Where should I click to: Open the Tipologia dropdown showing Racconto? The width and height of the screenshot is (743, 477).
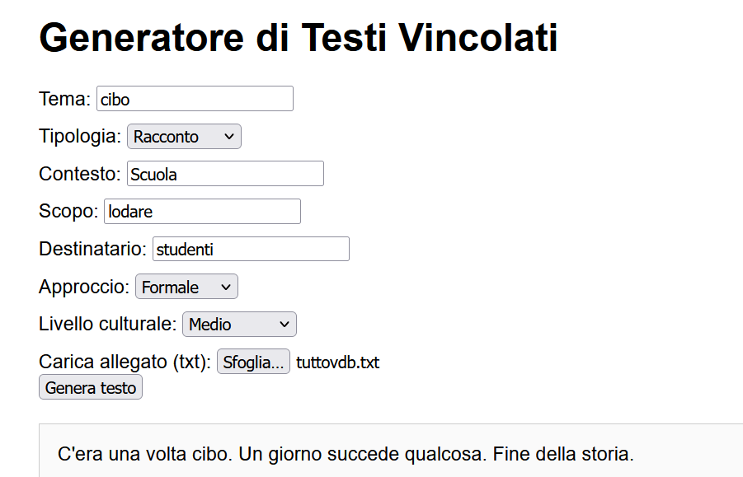point(184,137)
